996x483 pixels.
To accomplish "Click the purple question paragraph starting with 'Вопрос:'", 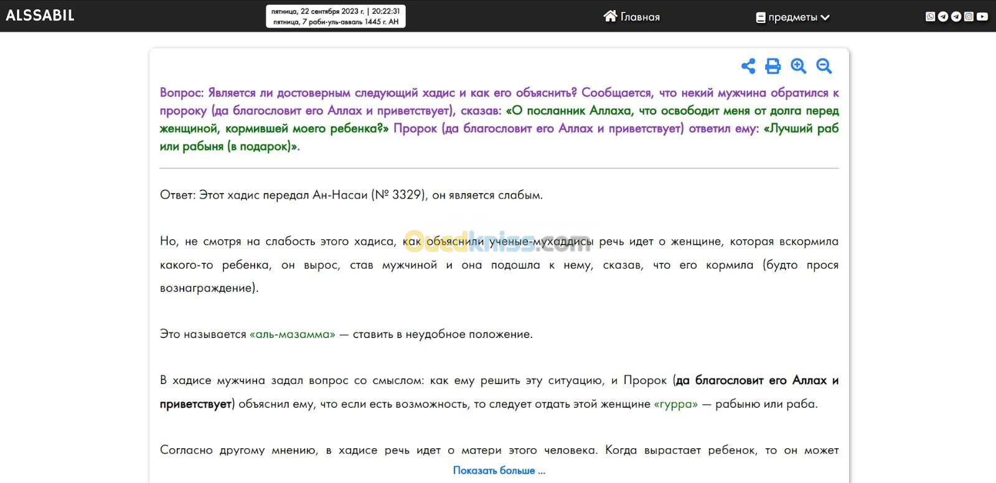I will click(499, 120).
